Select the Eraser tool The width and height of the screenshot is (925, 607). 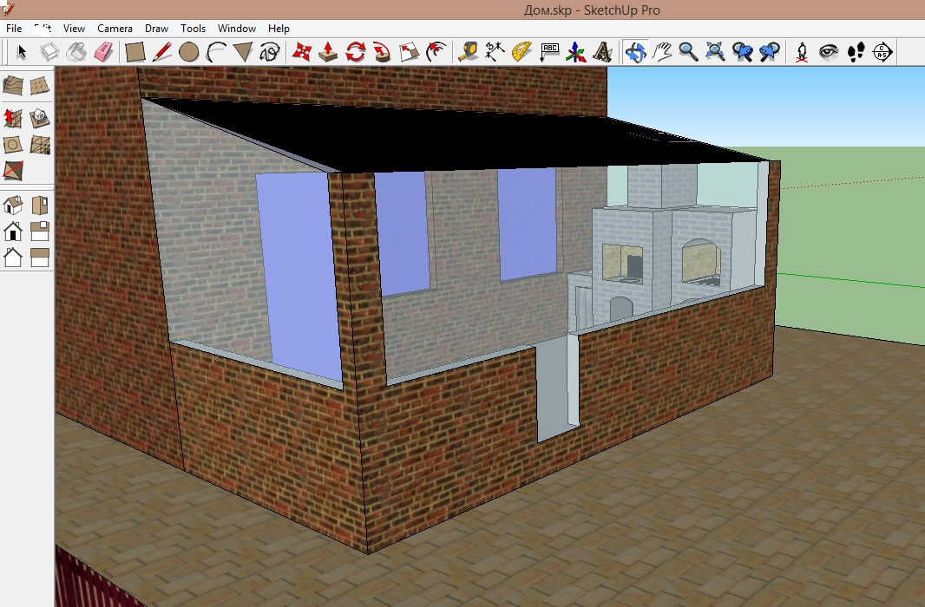pyautogui.click(x=104, y=52)
